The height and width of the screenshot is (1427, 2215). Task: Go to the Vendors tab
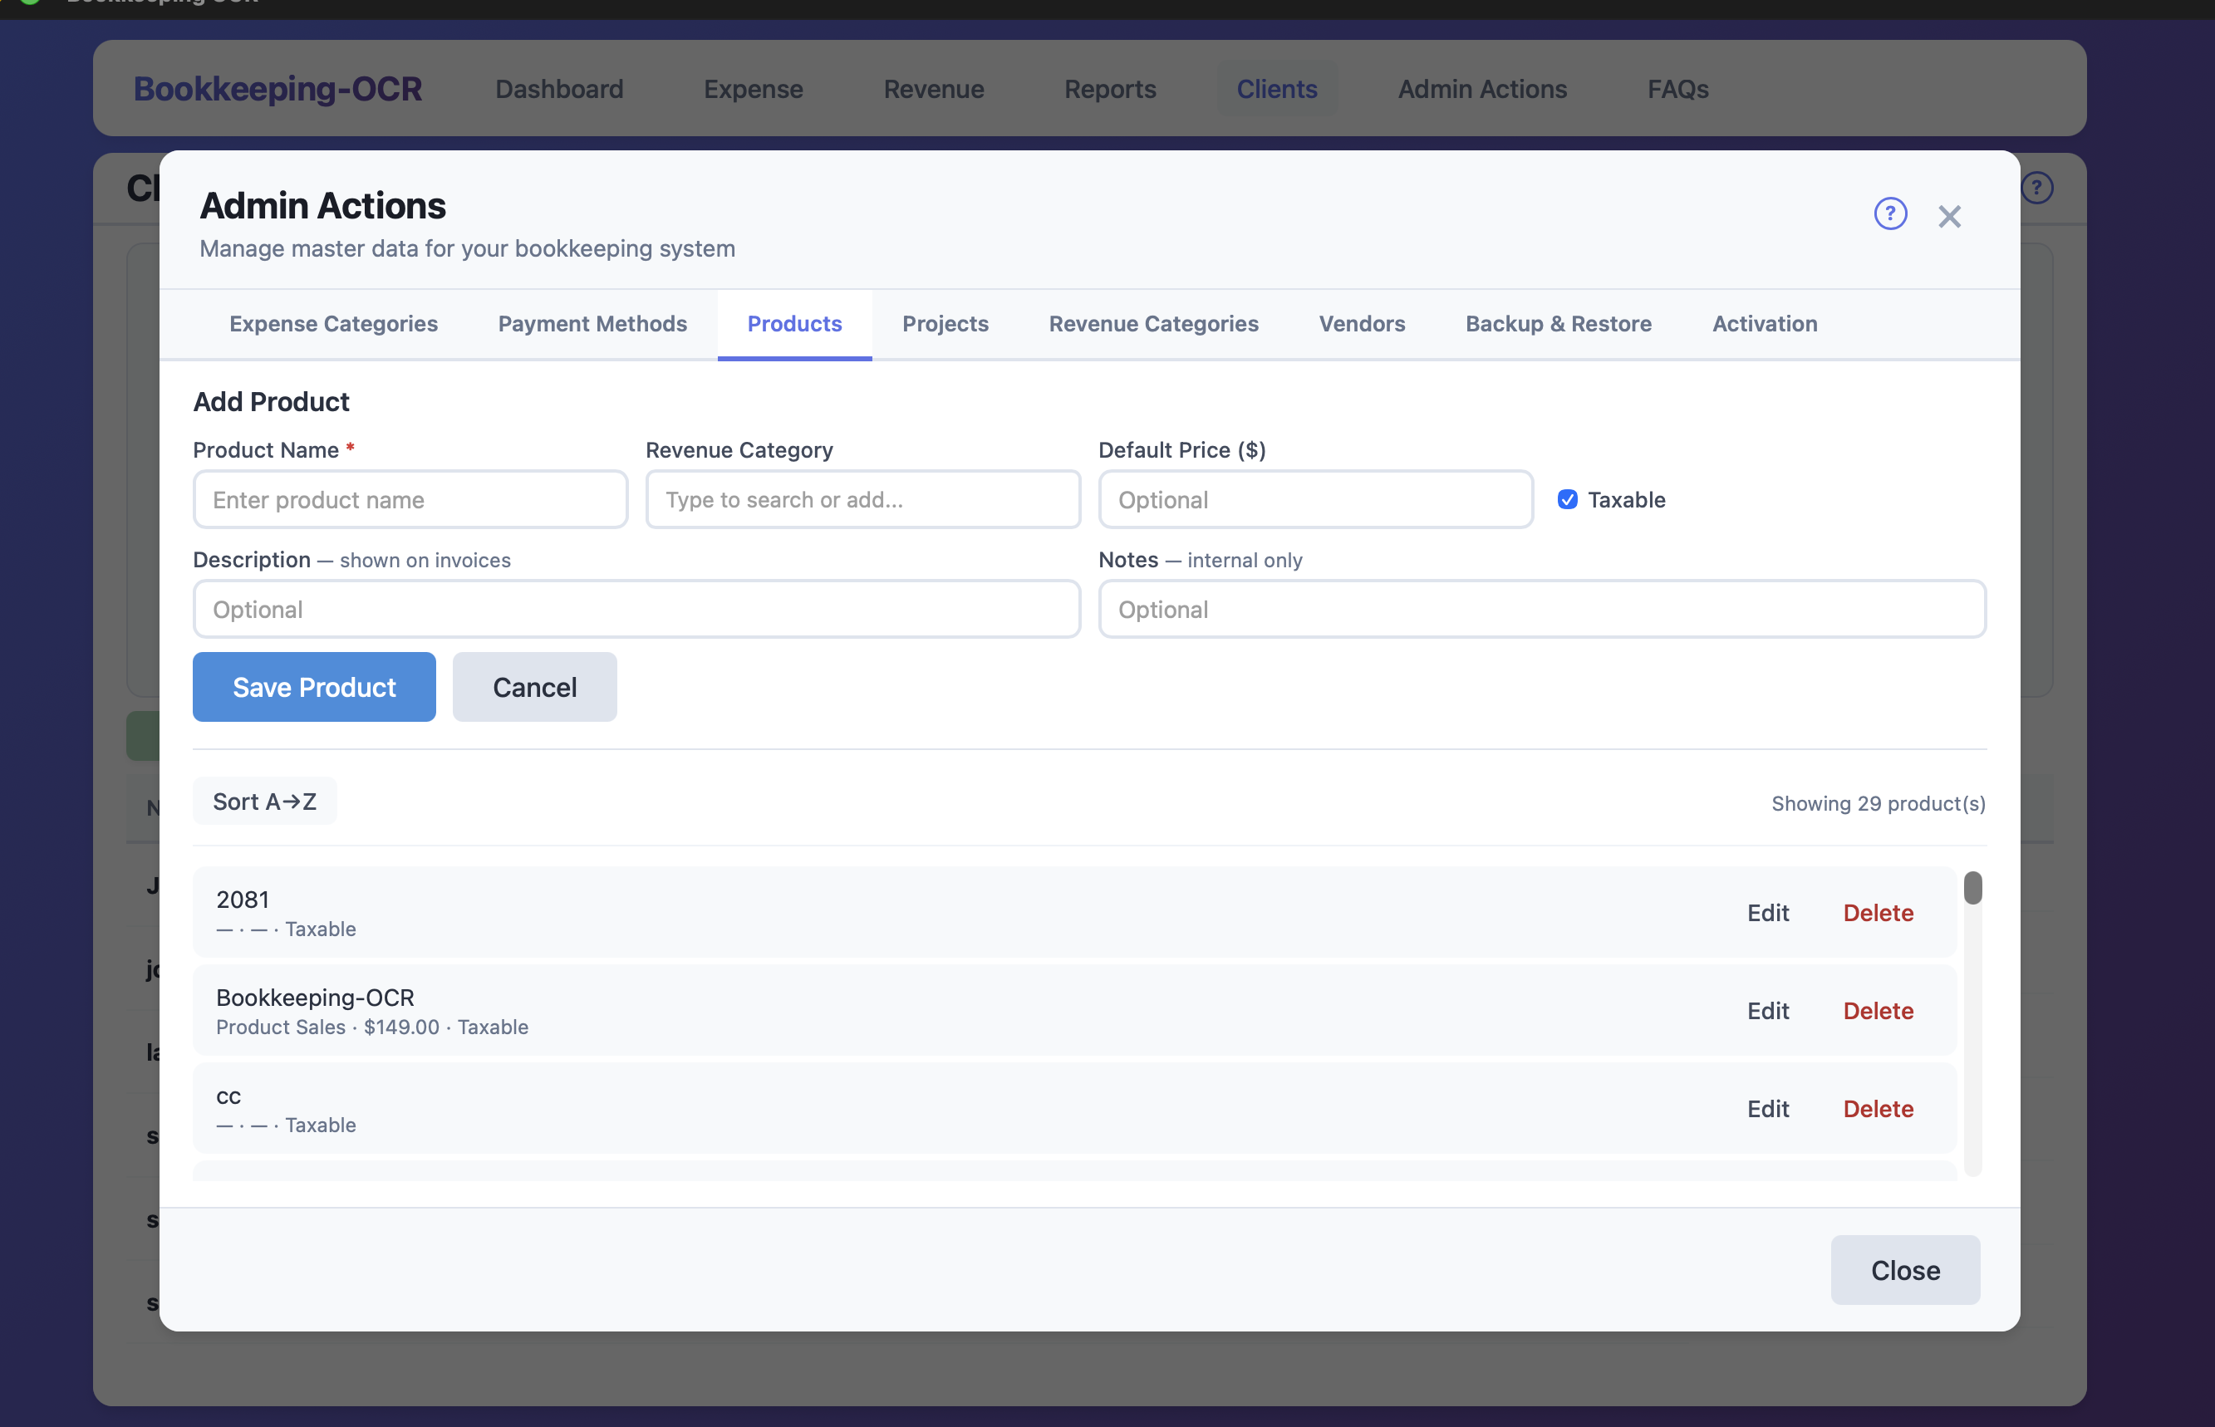pos(1362,323)
